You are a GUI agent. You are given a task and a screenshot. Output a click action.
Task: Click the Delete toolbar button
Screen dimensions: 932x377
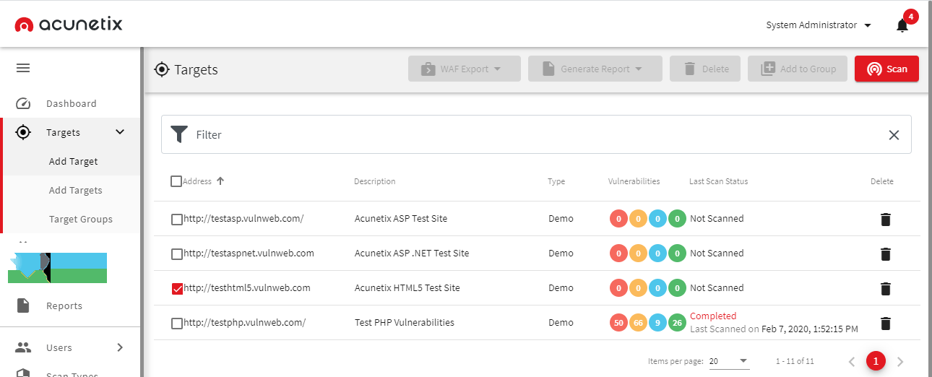coord(705,69)
